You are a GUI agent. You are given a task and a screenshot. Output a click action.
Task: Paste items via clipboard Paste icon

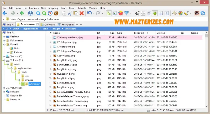pos(76,13)
